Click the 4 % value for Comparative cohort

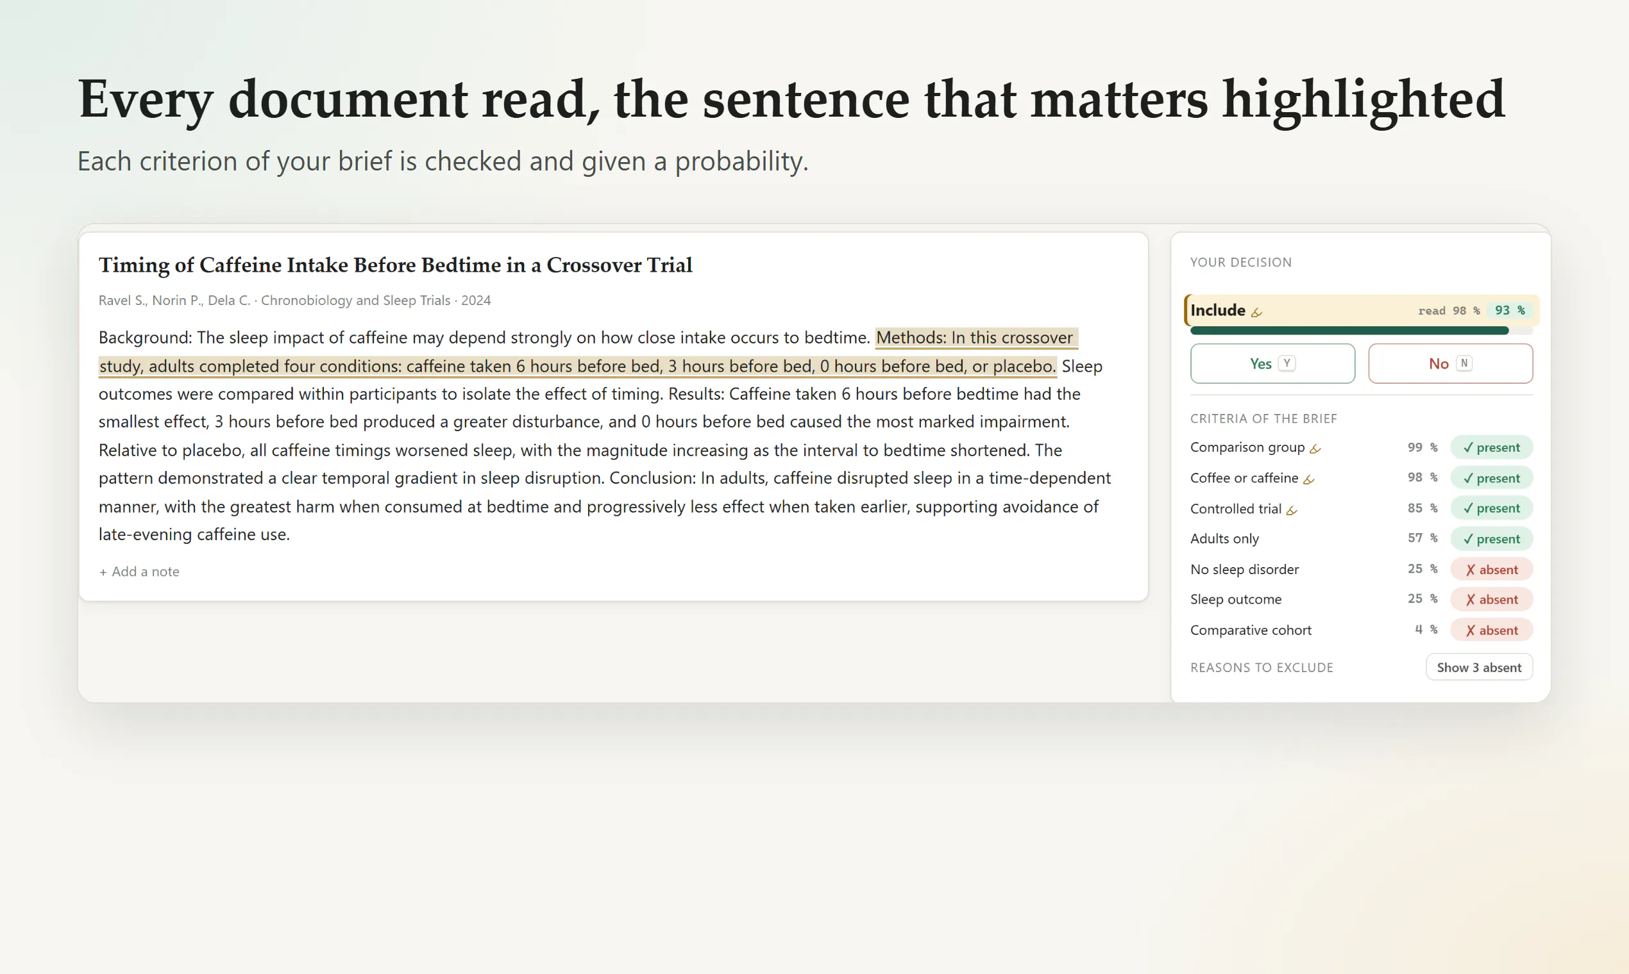coord(1425,630)
